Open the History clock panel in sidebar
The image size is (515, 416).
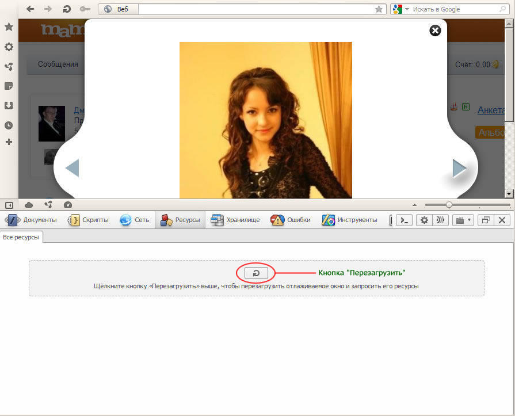tap(9, 125)
